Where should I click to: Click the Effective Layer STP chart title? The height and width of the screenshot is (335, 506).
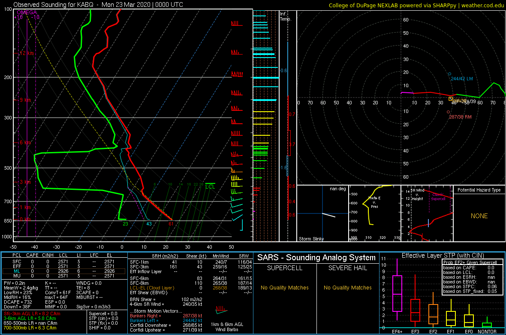(442, 256)
